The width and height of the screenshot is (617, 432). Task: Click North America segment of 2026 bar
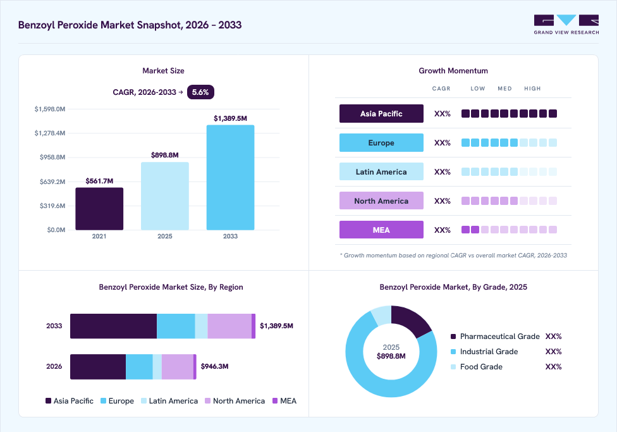[x=178, y=367]
